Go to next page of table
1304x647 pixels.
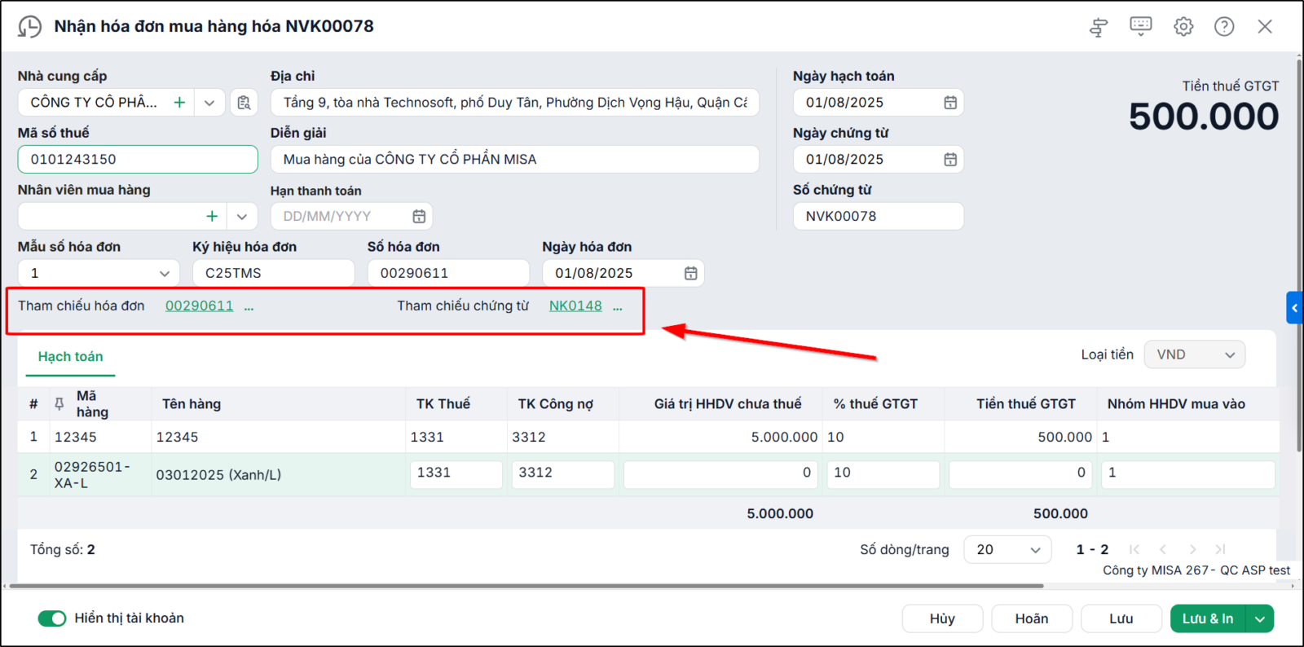[1192, 550]
